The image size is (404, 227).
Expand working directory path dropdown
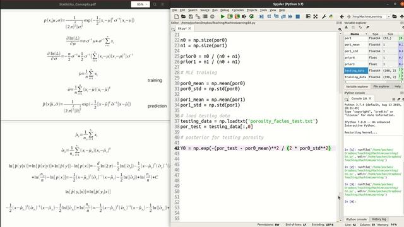[389, 16]
